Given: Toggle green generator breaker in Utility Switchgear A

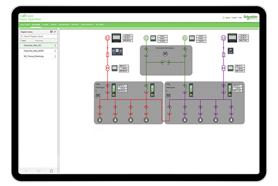Looking at the screenshot, I should 146,89.
